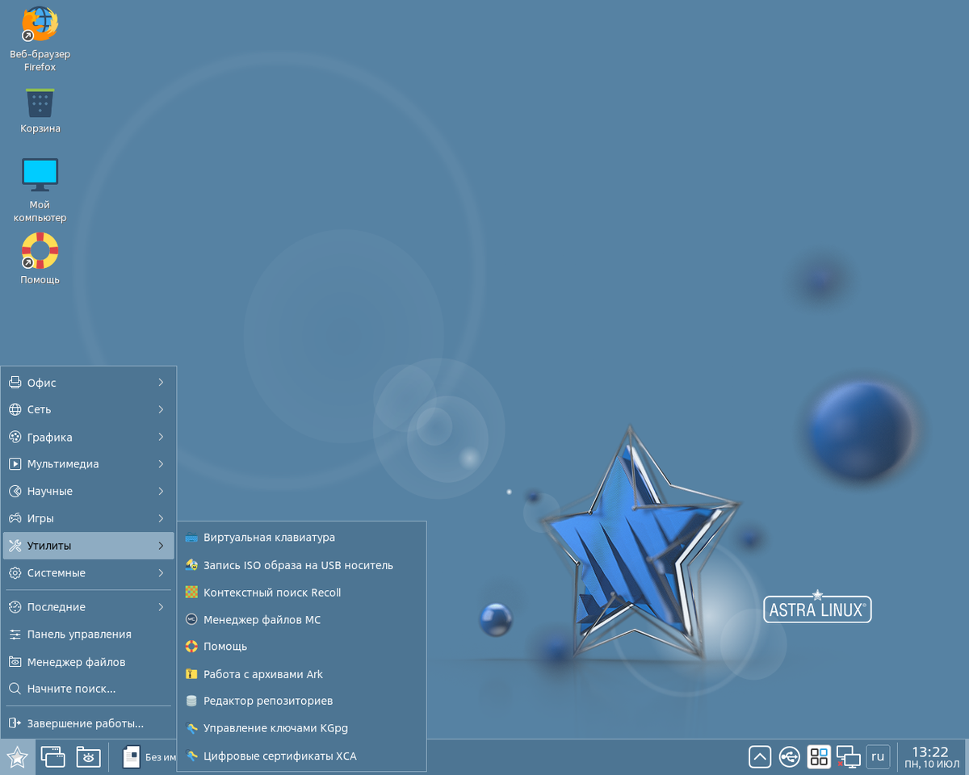Launch Виртуальная клавиатура from submenu
969x775 pixels.
pos(302,538)
